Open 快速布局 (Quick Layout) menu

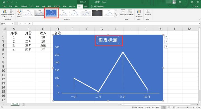tap(11, 13)
